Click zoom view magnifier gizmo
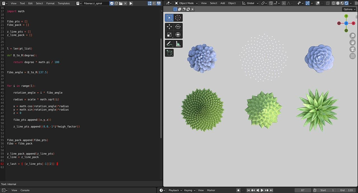 pyautogui.click(x=352, y=36)
